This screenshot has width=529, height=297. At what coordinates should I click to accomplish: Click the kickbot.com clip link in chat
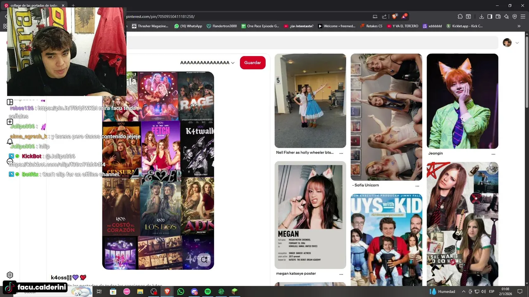[x=57, y=164]
